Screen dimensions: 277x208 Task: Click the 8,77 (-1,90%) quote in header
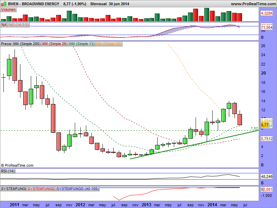[75, 4]
